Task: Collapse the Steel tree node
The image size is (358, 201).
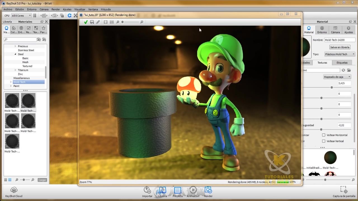Action: click(16, 54)
